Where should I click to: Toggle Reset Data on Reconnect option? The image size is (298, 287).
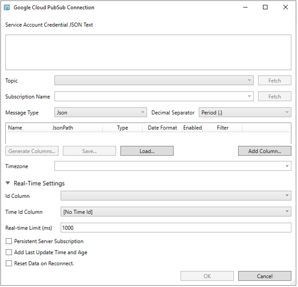(9, 263)
